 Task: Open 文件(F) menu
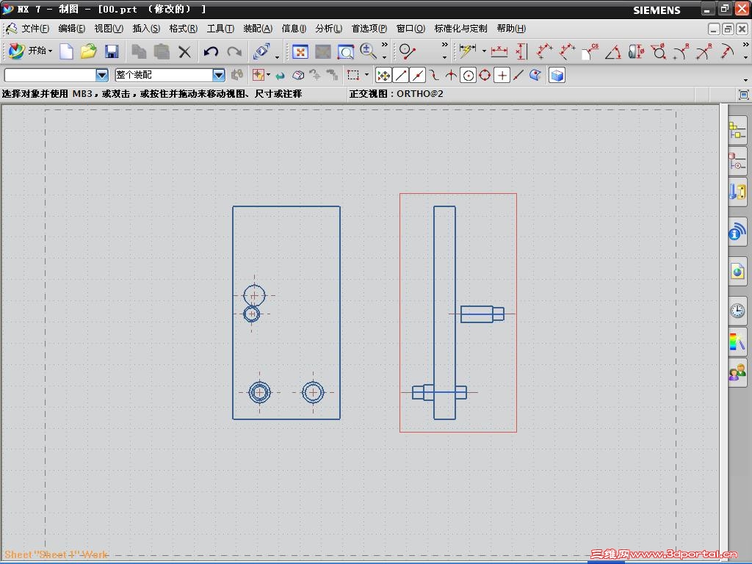coord(35,29)
